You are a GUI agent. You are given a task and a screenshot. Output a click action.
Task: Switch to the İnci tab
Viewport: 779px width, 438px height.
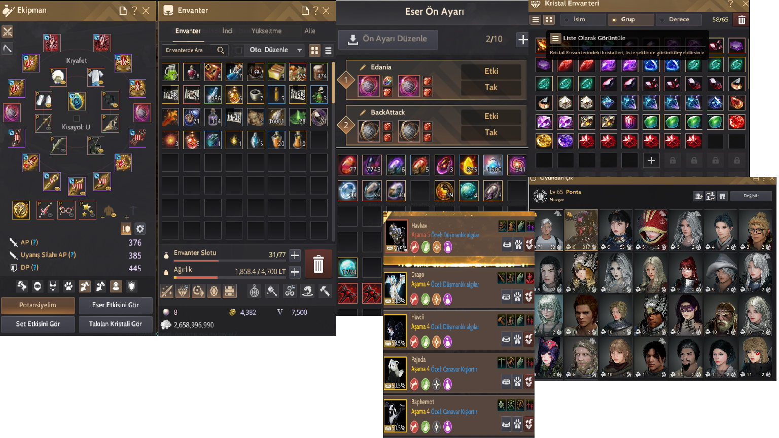click(227, 31)
